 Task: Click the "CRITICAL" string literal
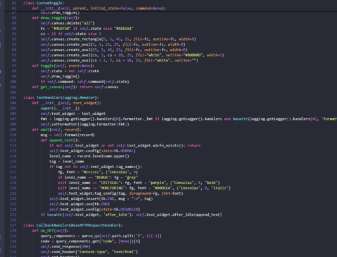110,183
